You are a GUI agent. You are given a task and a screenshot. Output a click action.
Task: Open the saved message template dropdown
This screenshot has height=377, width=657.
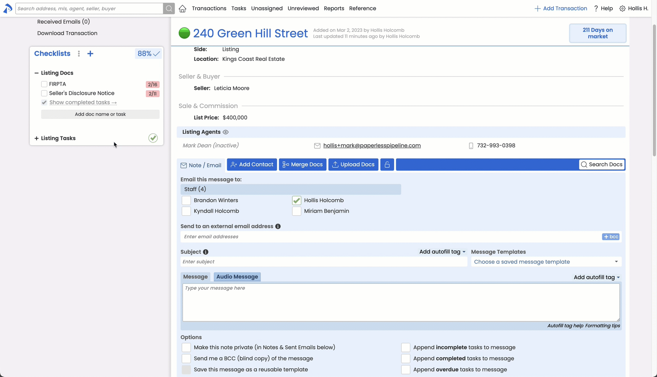[x=546, y=262]
